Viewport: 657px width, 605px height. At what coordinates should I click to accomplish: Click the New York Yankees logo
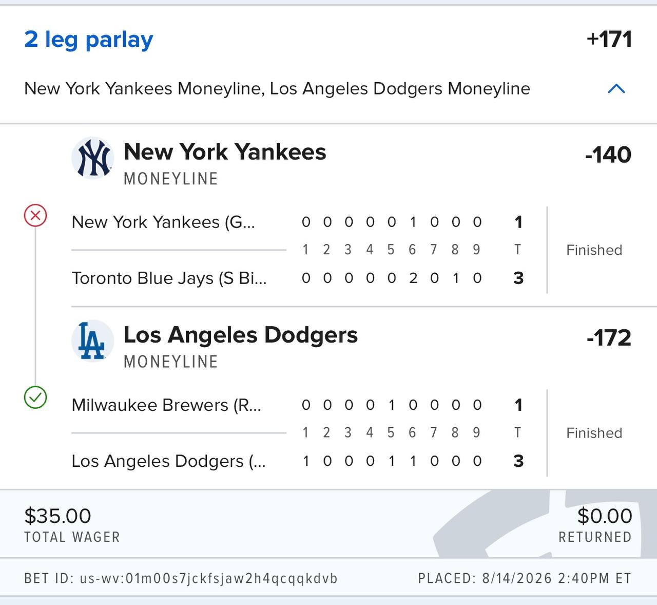[x=92, y=158]
